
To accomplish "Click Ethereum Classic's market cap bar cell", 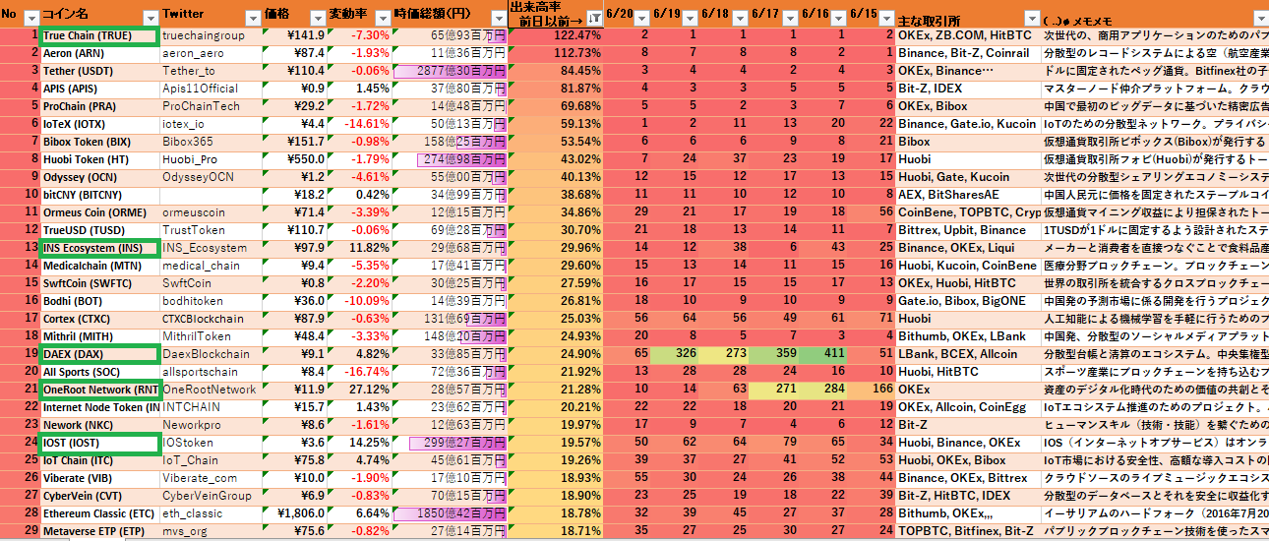I will point(450,513).
